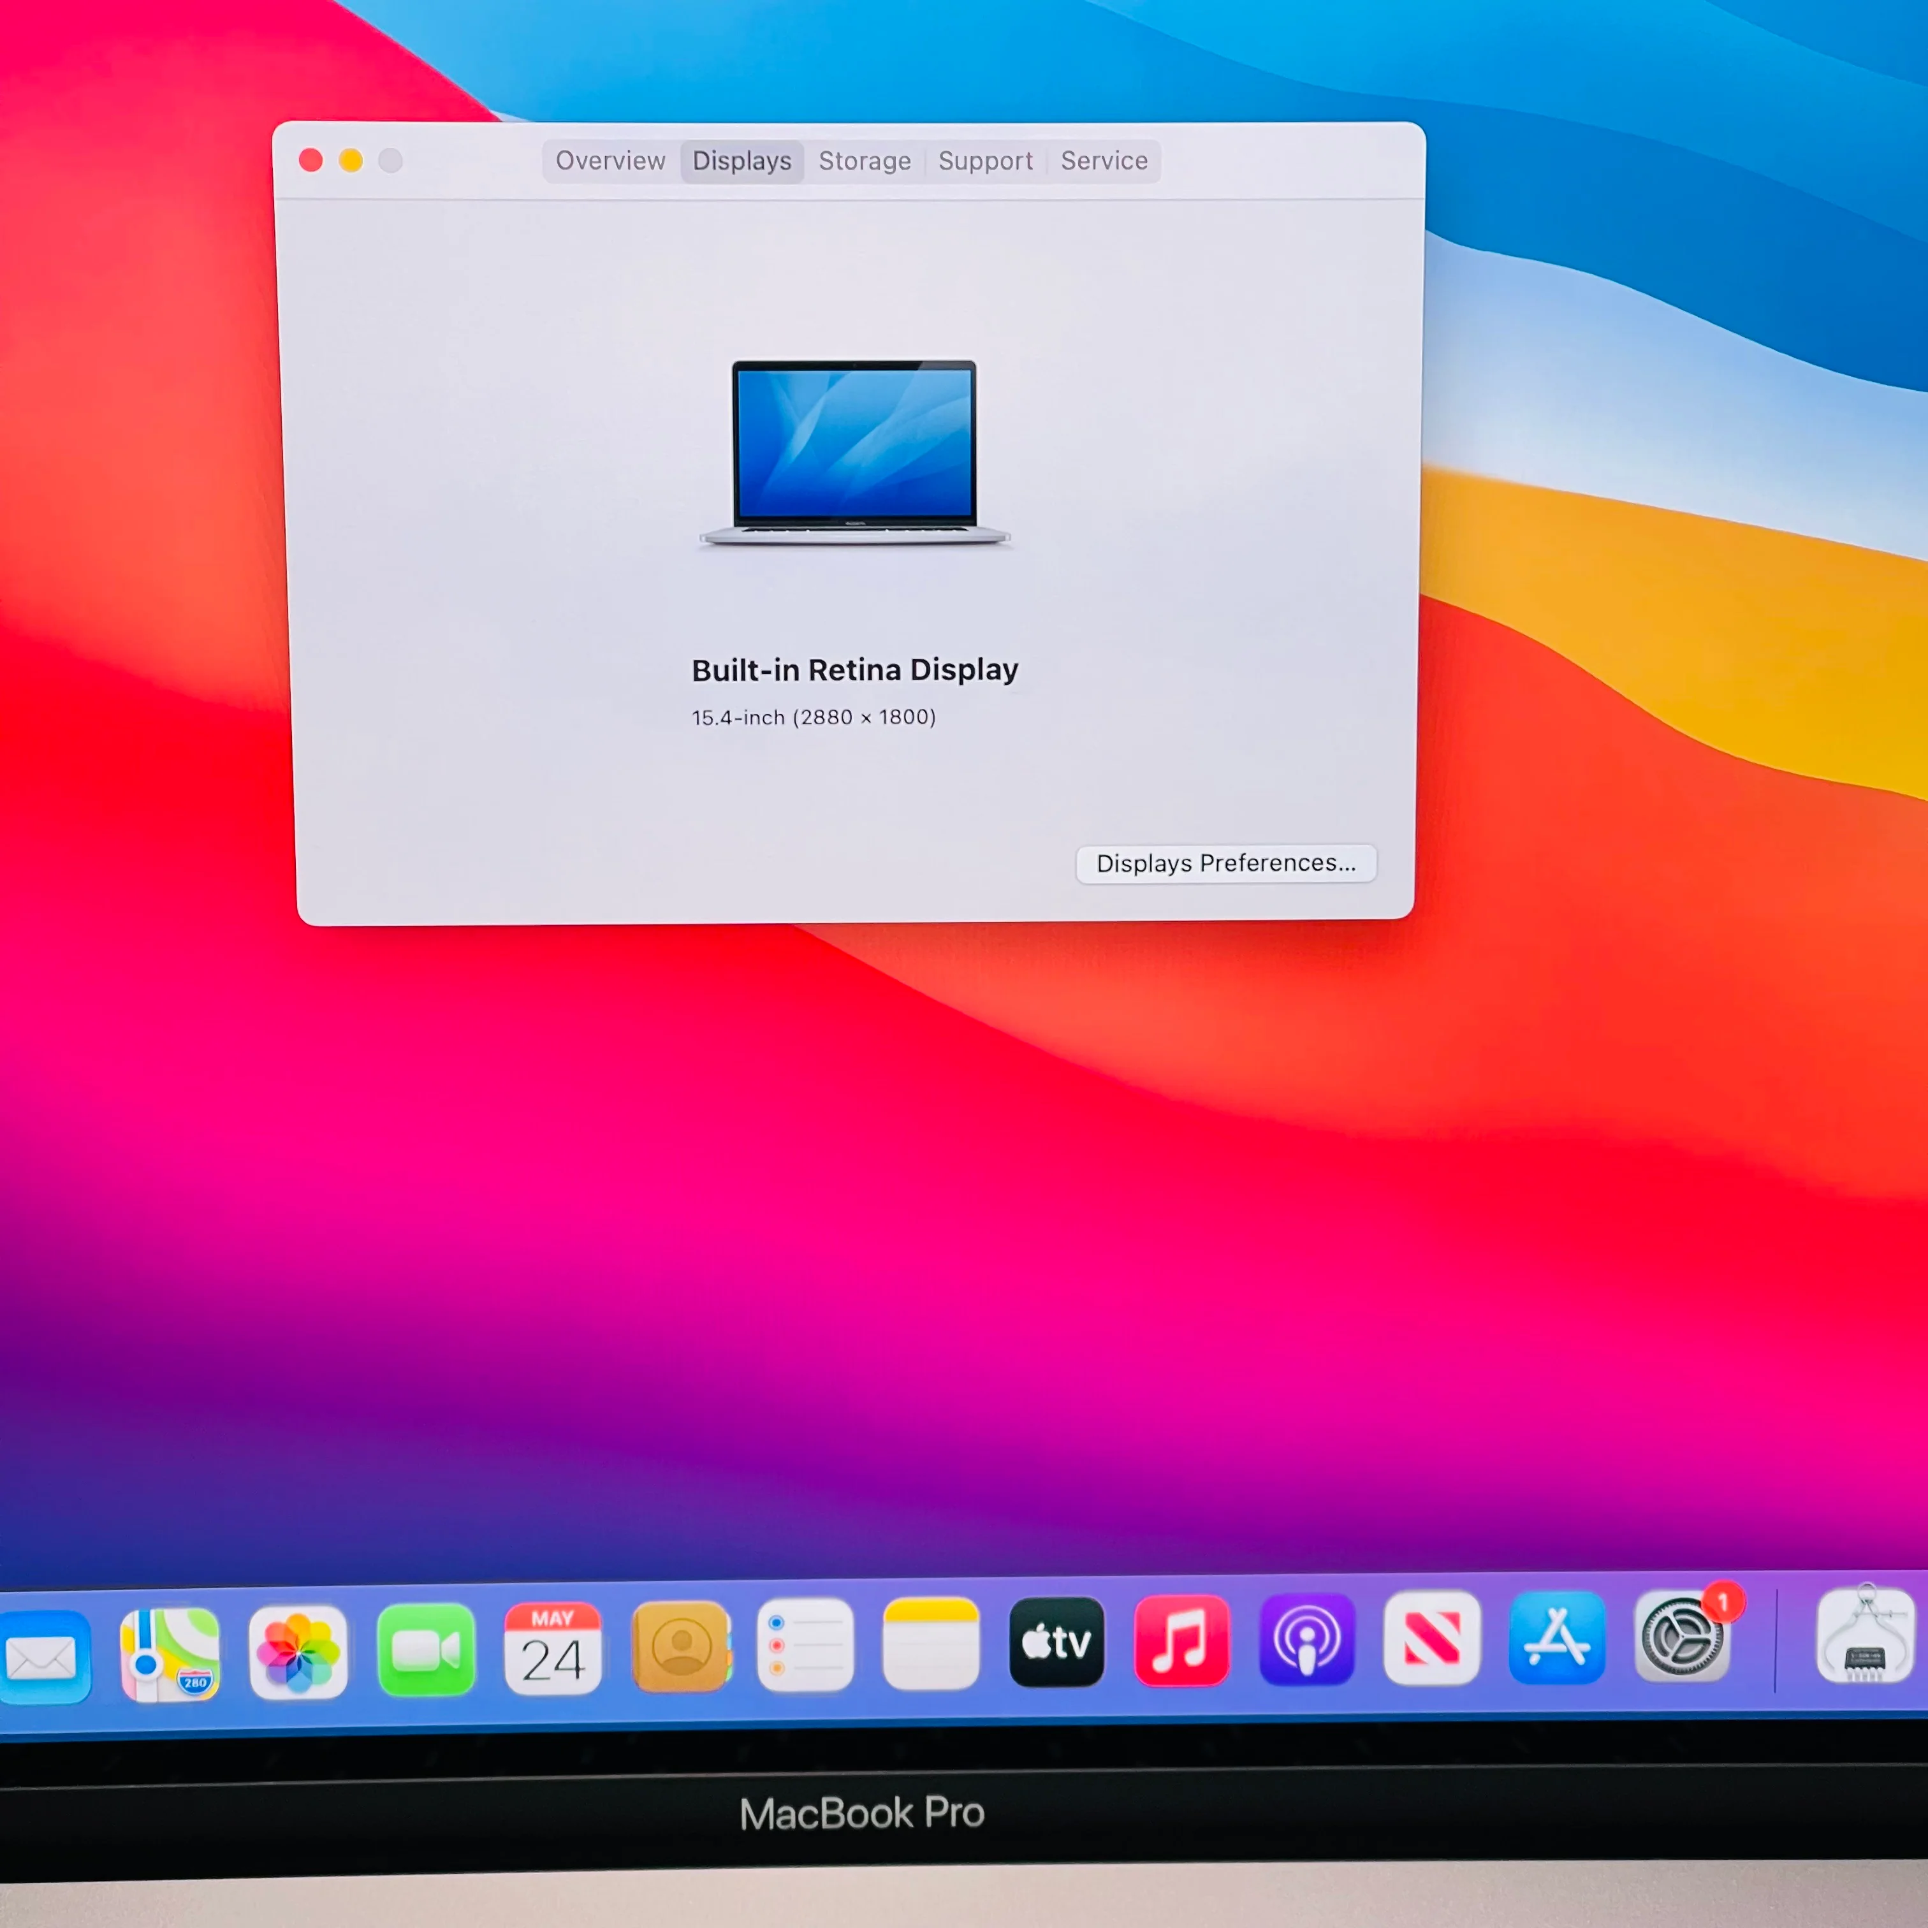Open the Notes app icon

[931, 1642]
